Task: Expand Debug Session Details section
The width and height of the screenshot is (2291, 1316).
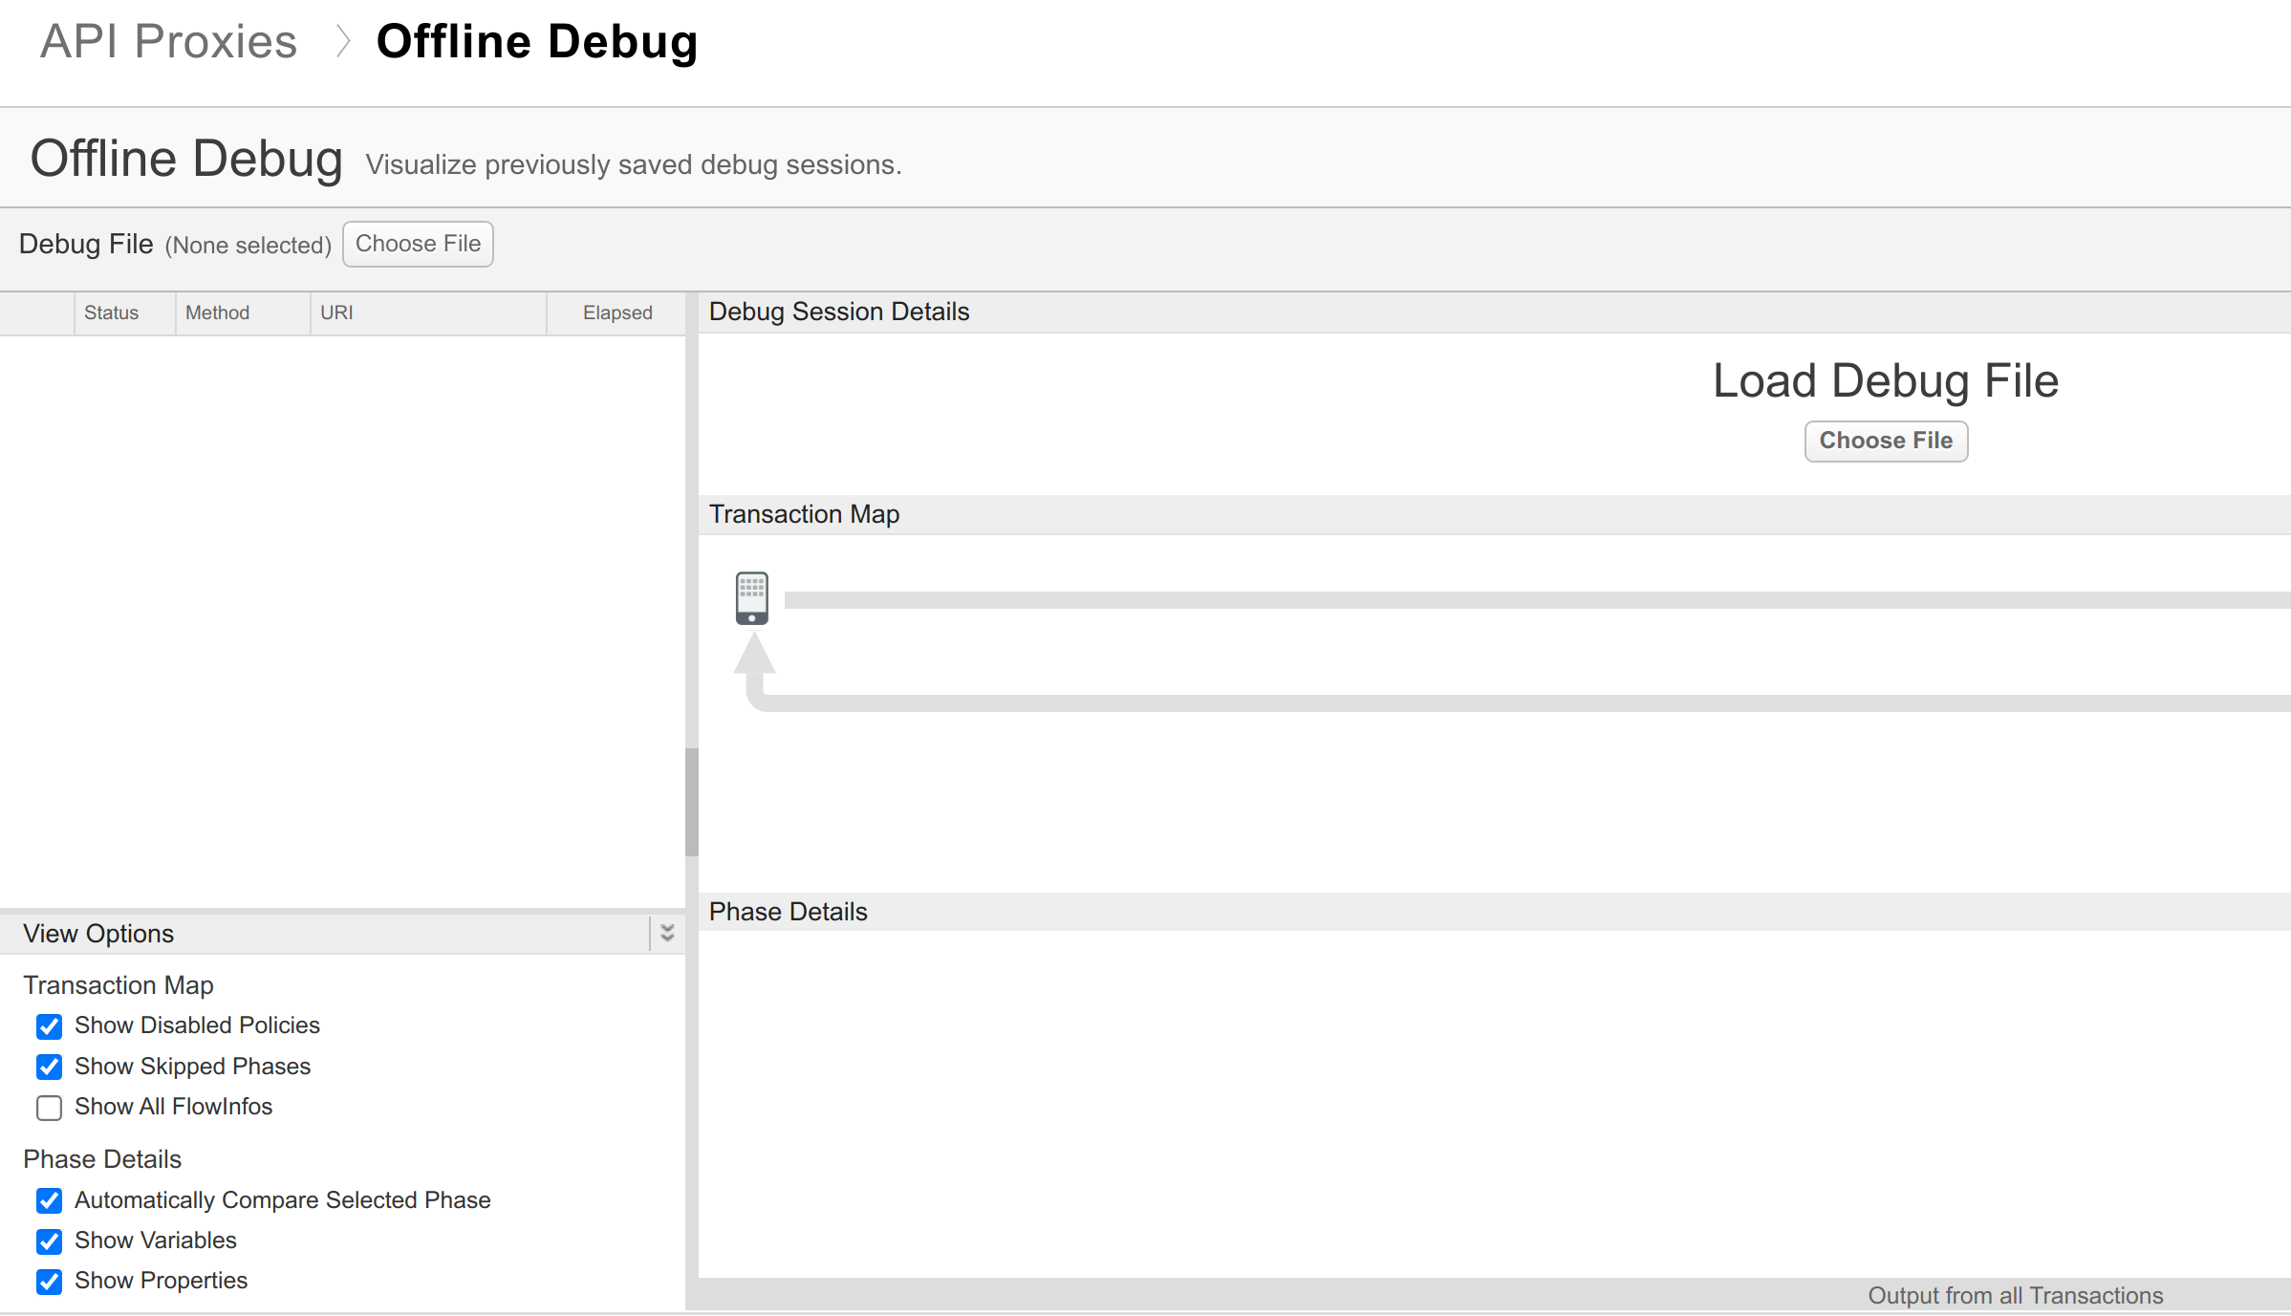Action: [x=838, y=312]
